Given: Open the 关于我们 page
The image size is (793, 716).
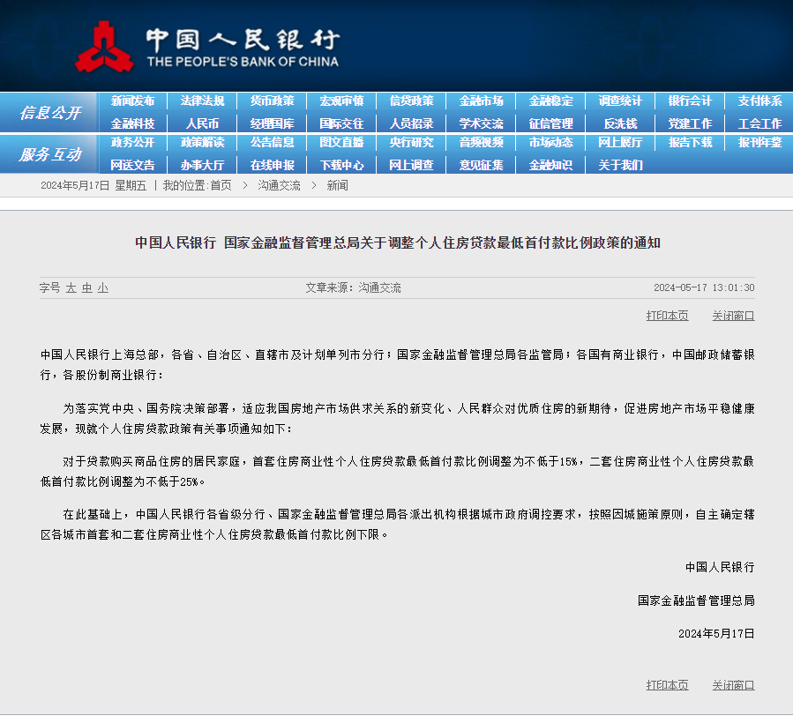Looking at the screenshot, I should pyautogui.click(x=619, y=164).
